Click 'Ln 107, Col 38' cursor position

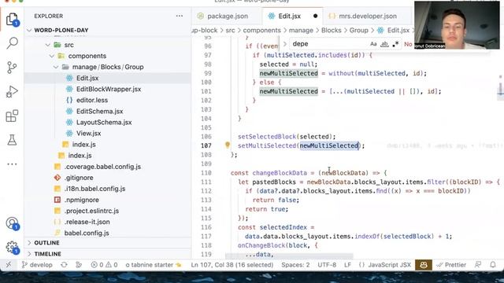[232, 265]
